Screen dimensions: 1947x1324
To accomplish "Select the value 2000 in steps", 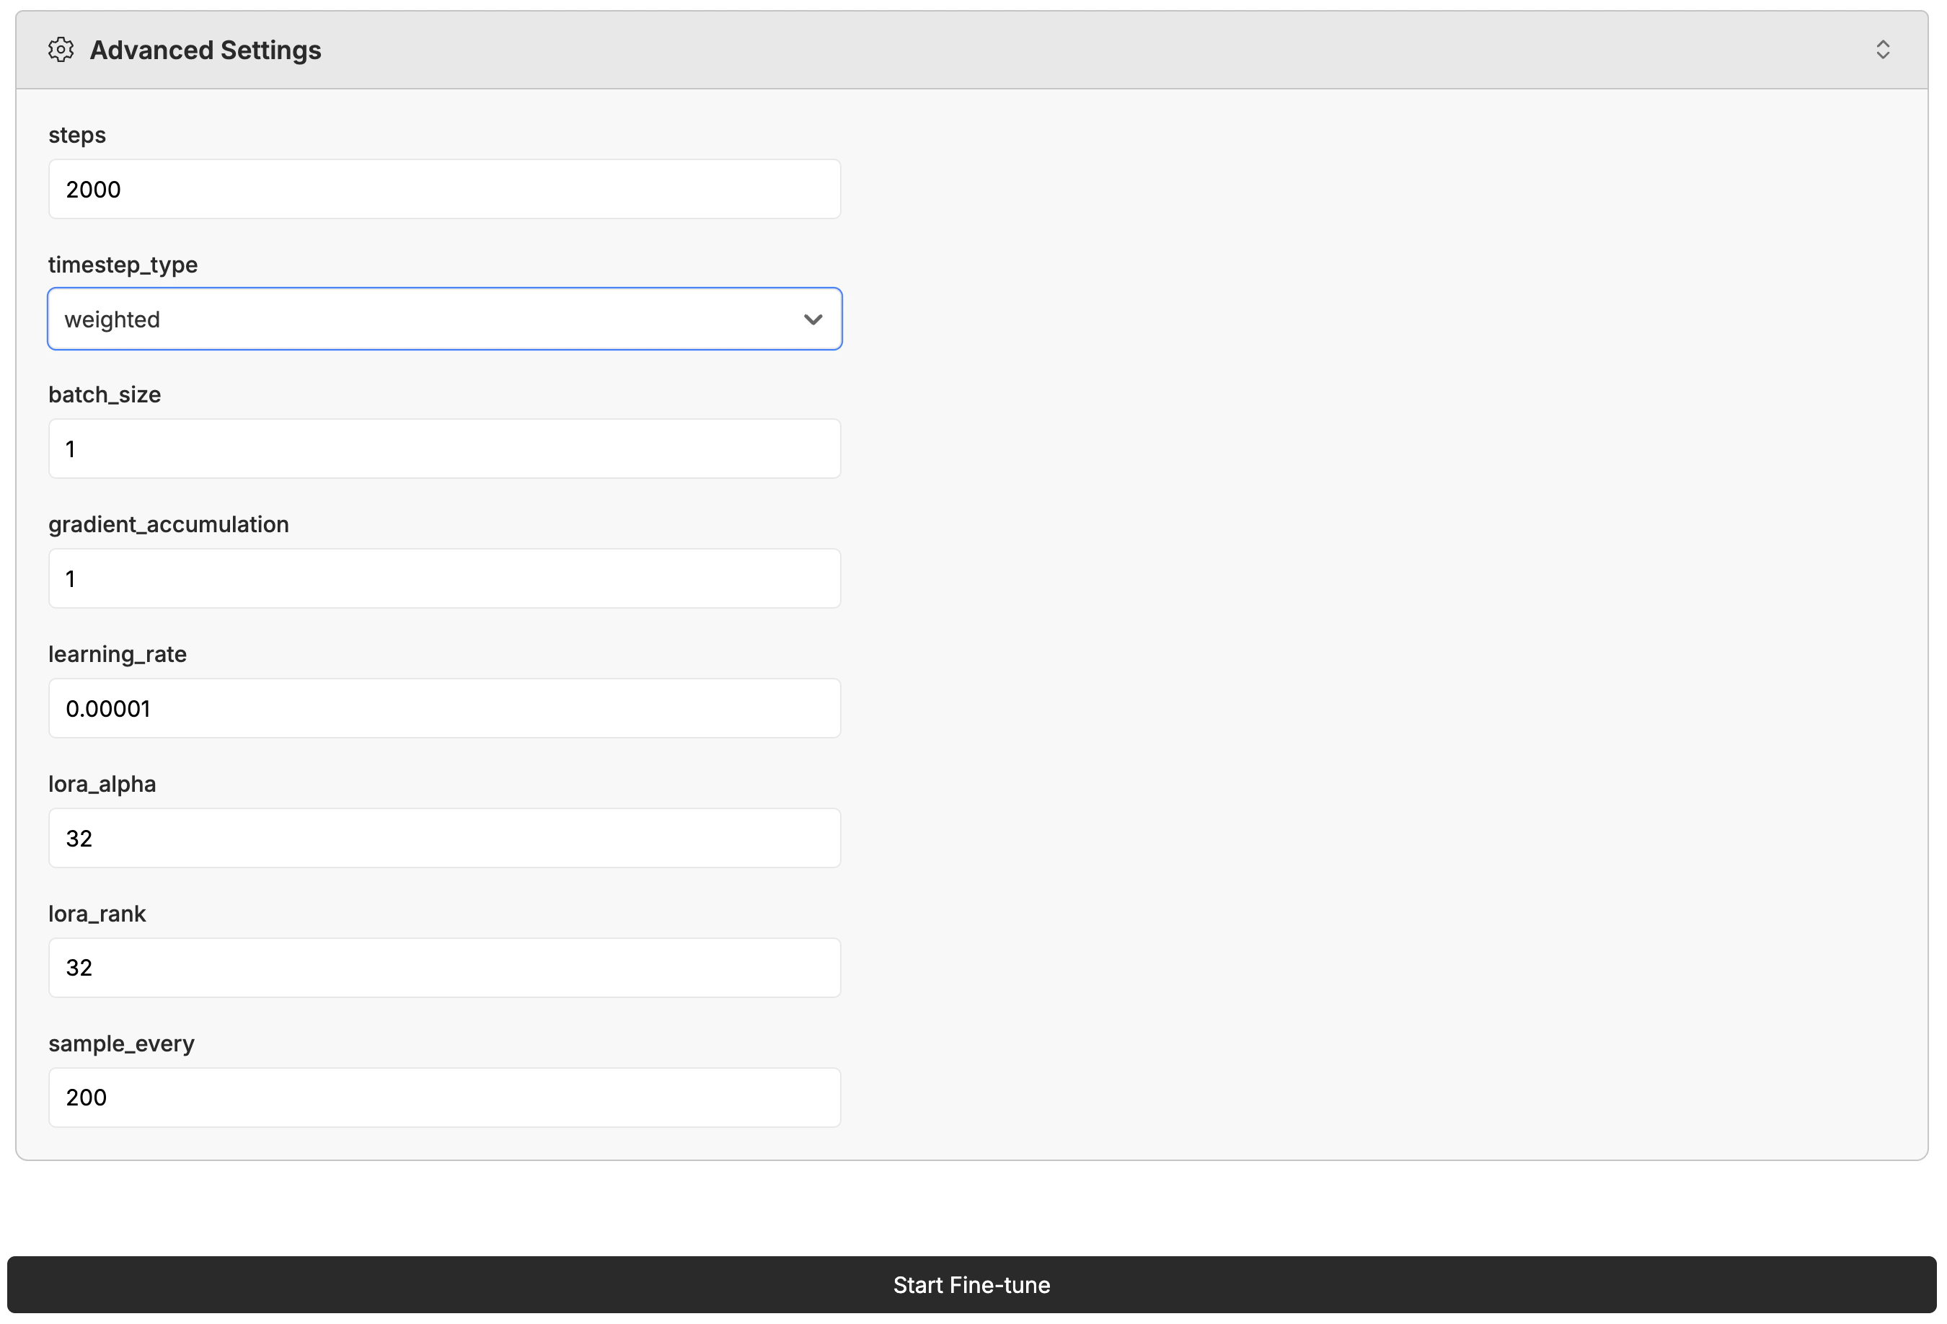I will click(94, 188).
